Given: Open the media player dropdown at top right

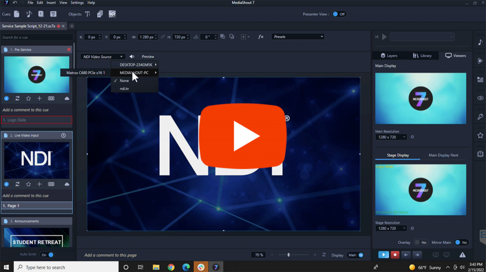Looking at the screenshot, I should 422,37.
